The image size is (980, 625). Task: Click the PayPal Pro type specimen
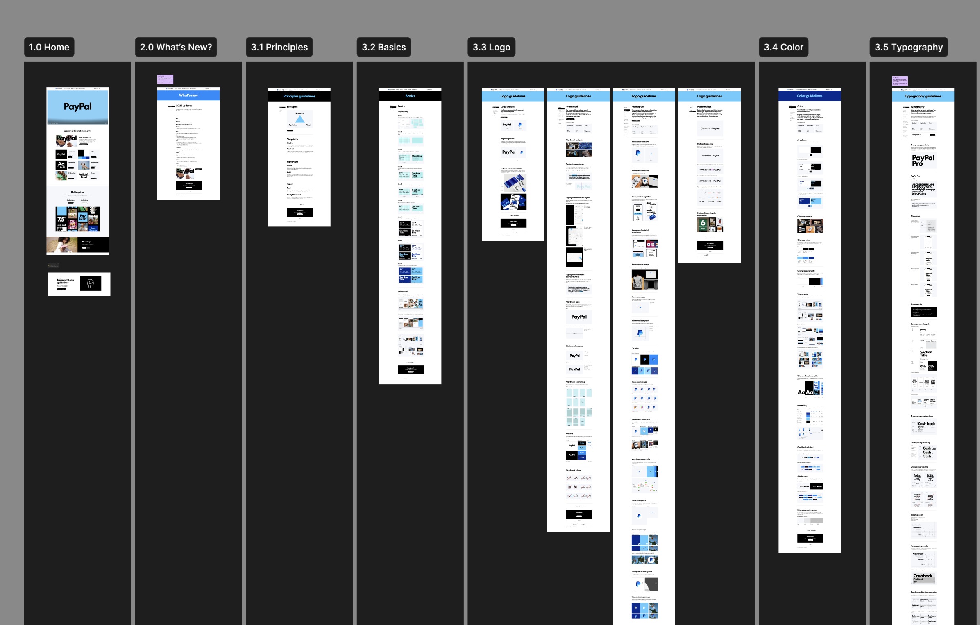tap(923, 160)
